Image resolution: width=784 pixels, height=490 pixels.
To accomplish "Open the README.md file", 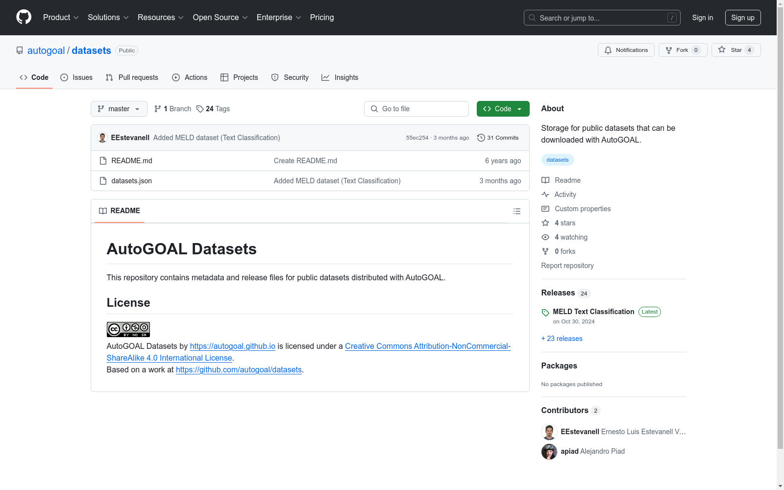I will pos(132,161).
